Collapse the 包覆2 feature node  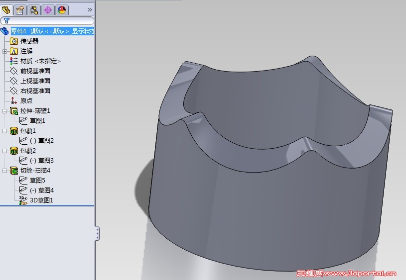tap(4, 151)
